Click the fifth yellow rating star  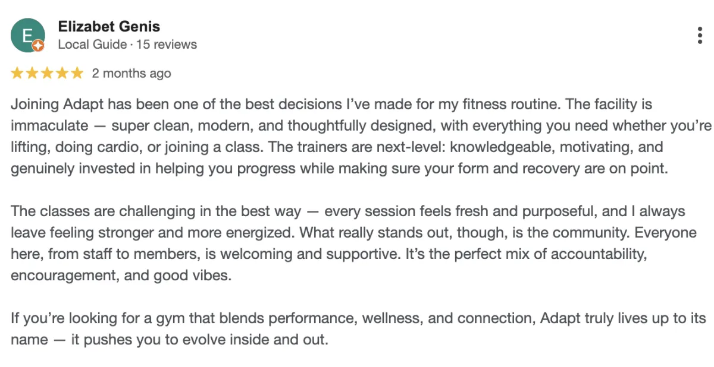click(77, 73)
